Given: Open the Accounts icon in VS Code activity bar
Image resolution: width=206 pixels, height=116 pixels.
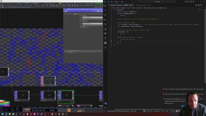Looking at the screenshot, I should pos(105,103).
